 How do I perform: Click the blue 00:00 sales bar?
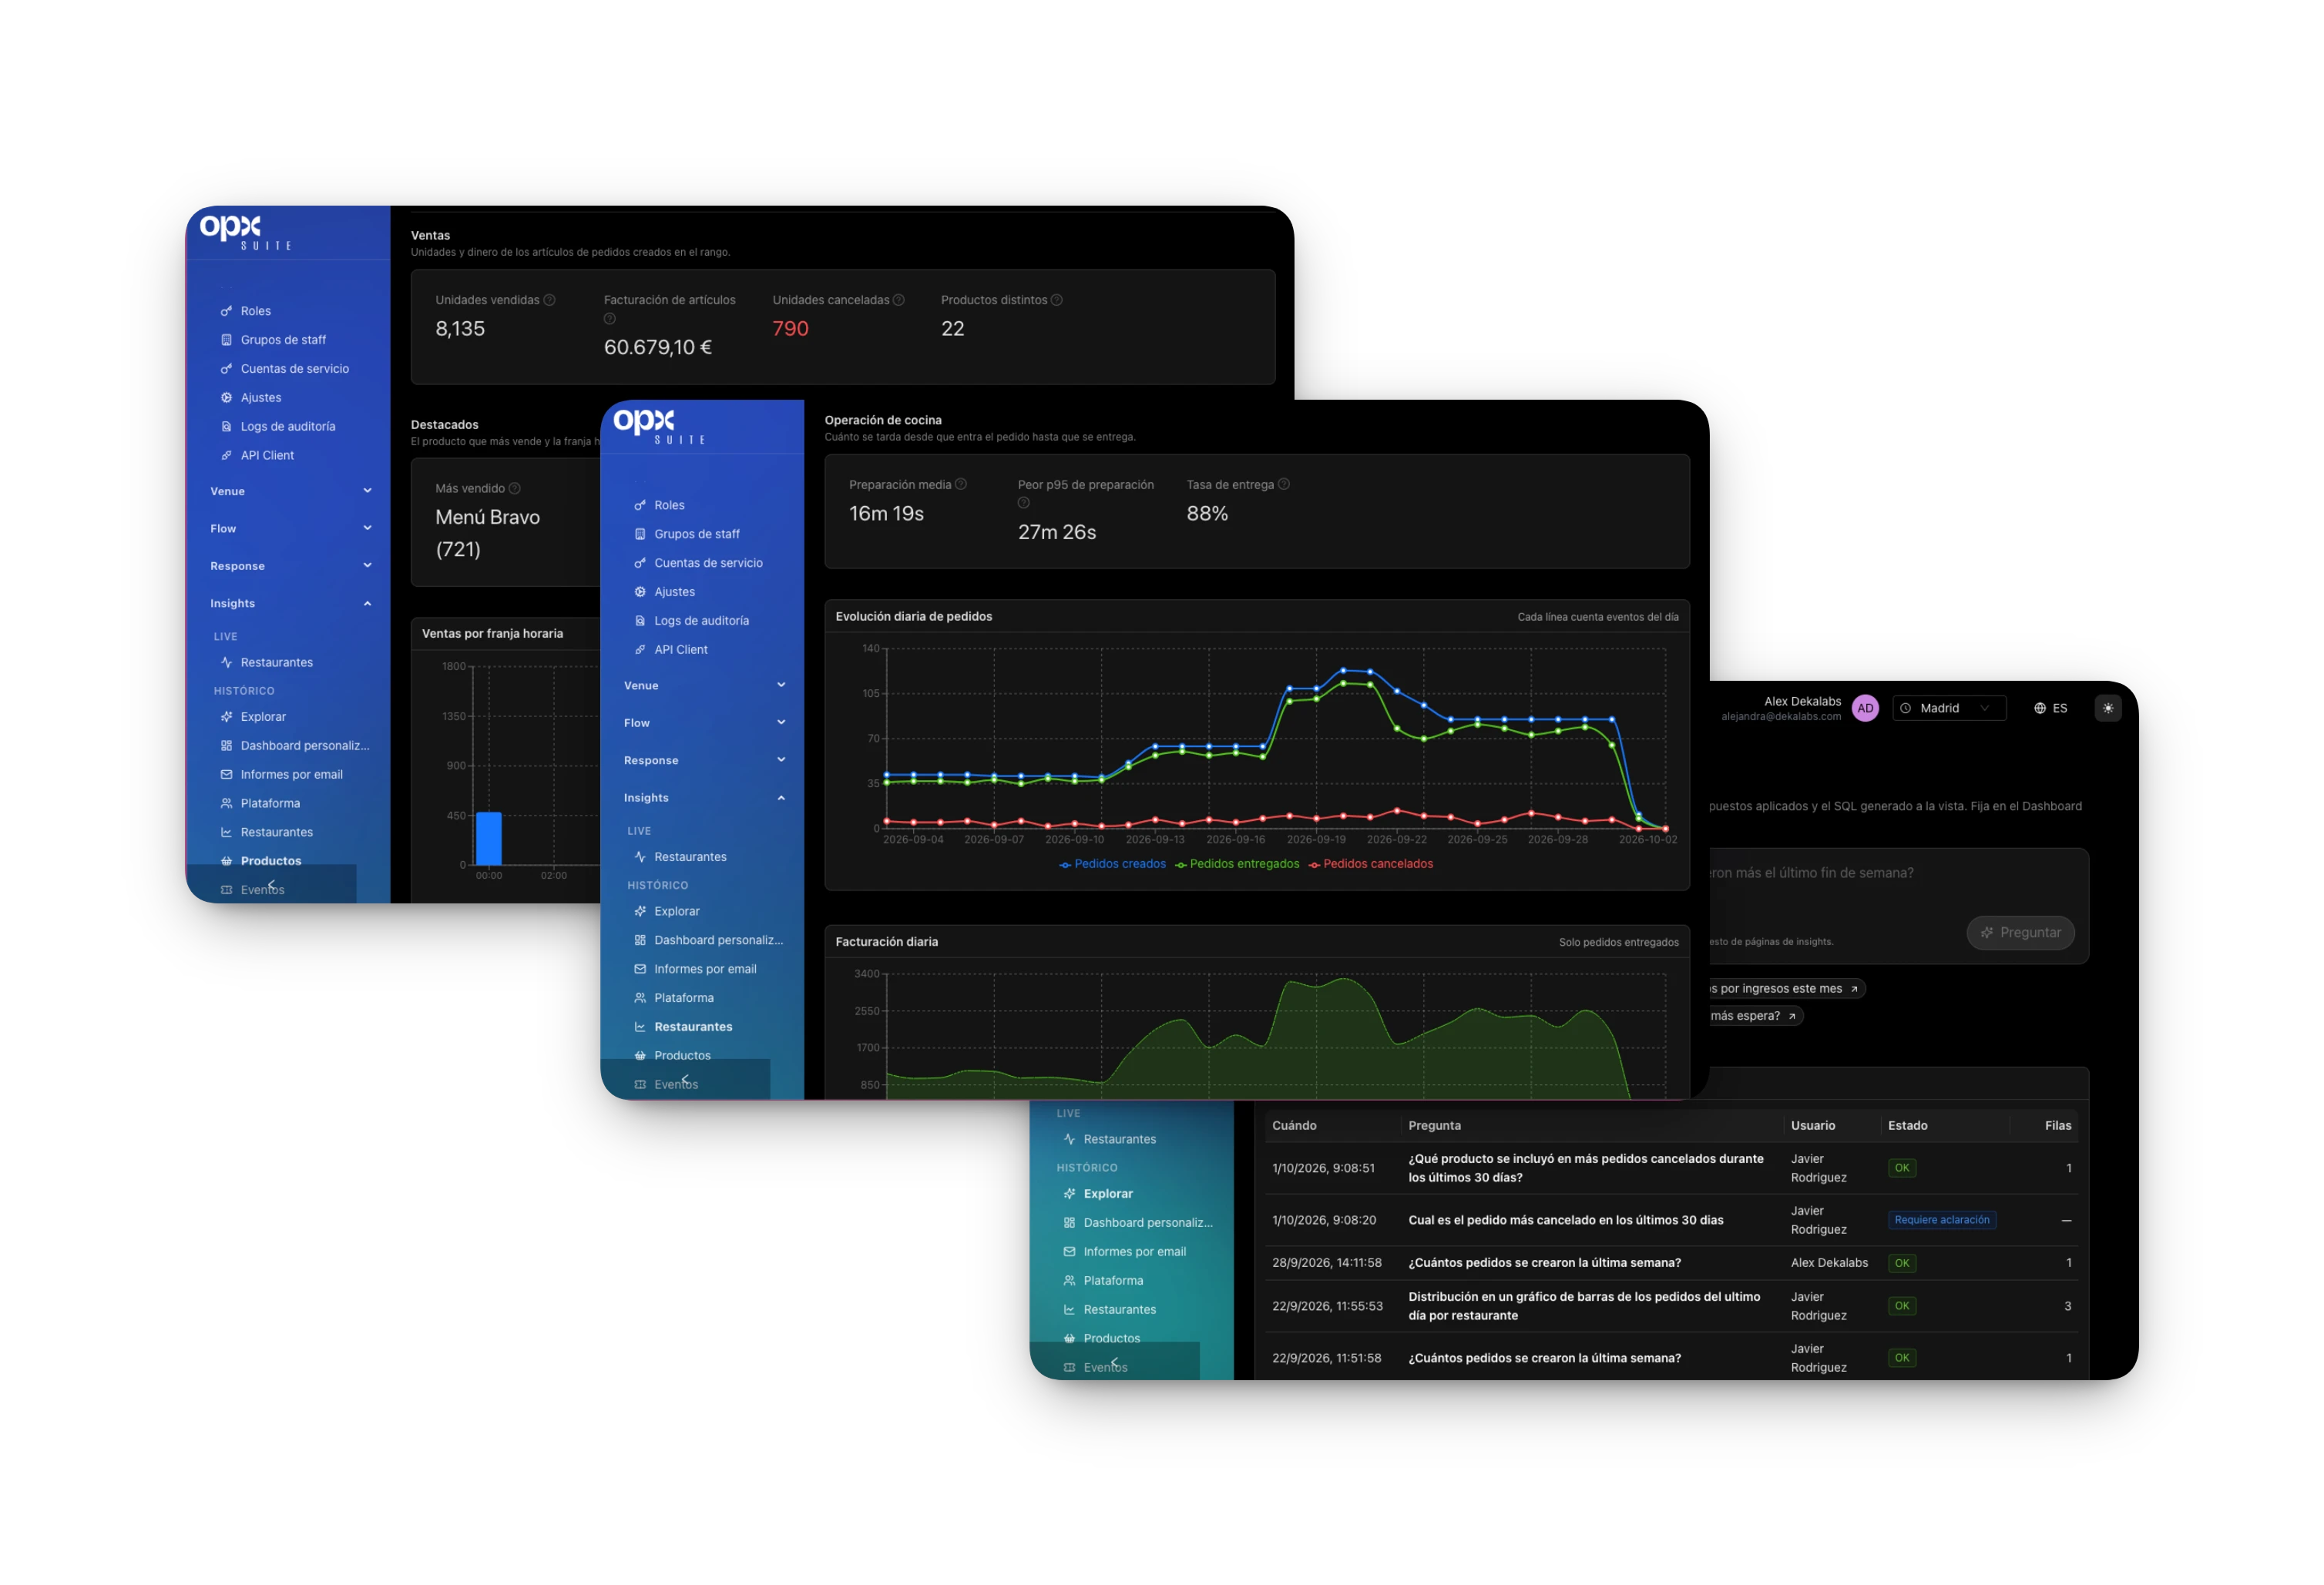489,839
